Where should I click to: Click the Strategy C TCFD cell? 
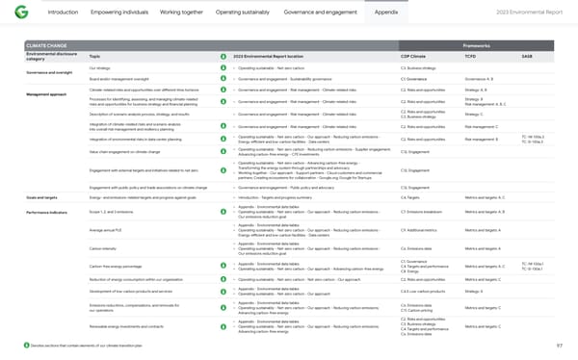474,115
